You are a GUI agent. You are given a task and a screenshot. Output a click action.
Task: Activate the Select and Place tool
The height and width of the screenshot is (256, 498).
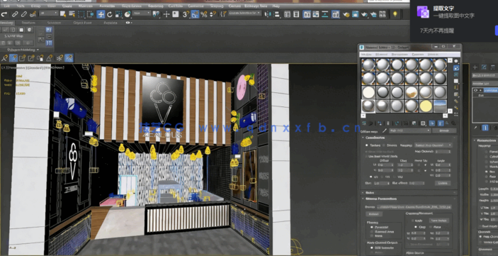pyautogui.click(x=128, y=14)
